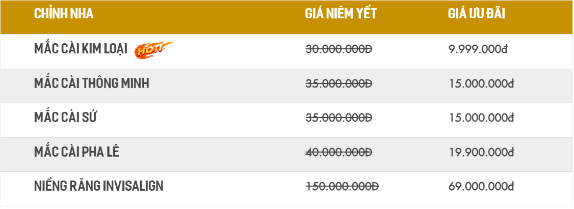
Task: Select the MẮC CÀI KIM LOẠI row label
Action: coord(81,49)
